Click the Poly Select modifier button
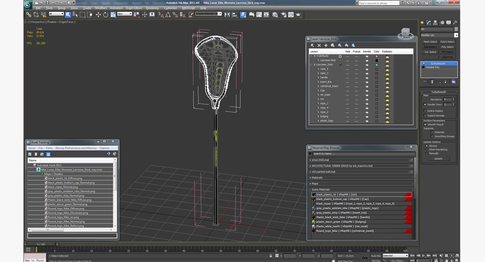This screenshot has width=485, height=262. point(447,47)
